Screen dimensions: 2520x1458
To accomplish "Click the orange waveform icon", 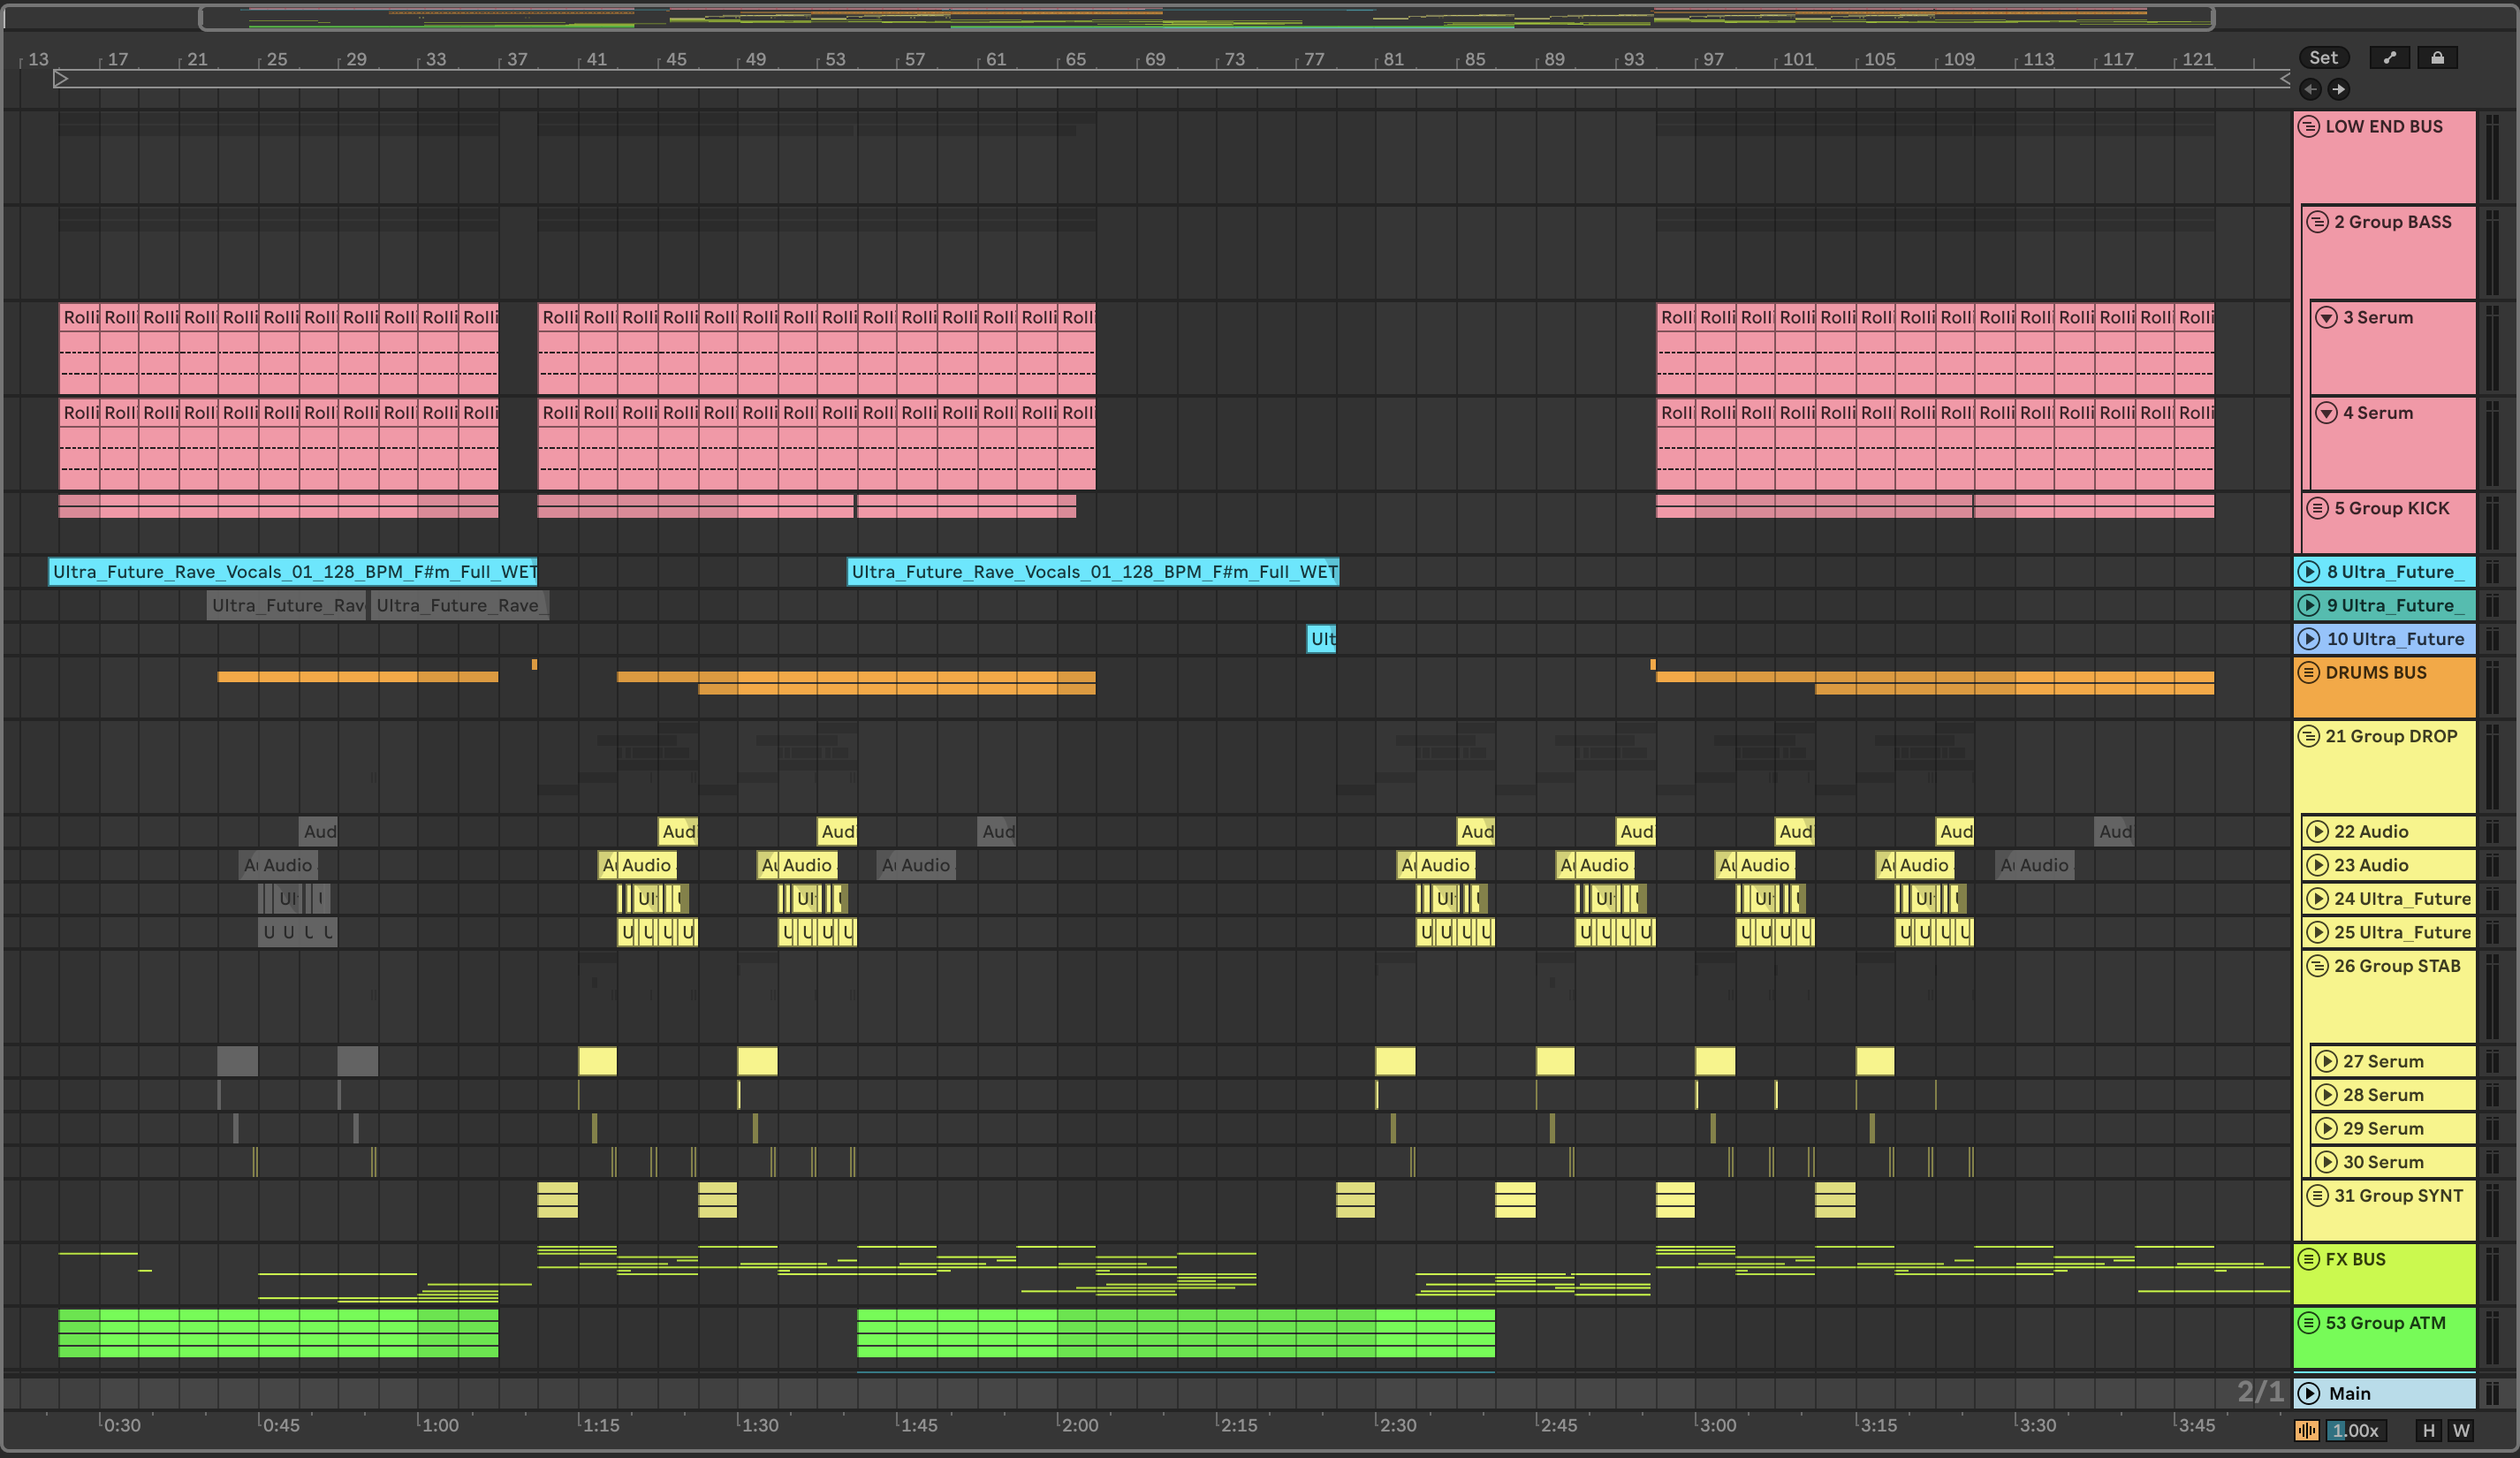I will tap(2306, 1430).
